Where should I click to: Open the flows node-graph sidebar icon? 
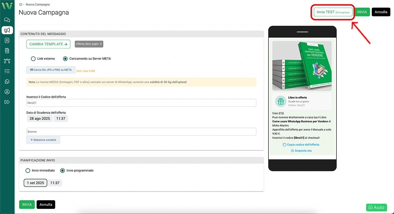pos(7,61)
